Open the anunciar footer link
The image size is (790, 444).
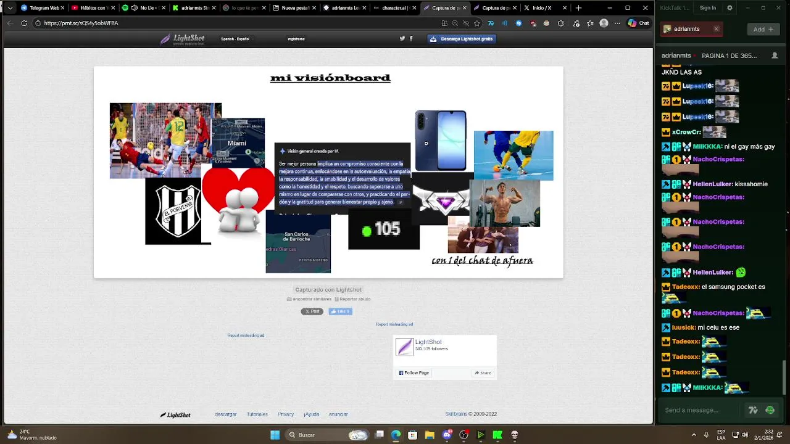point(338,414)
